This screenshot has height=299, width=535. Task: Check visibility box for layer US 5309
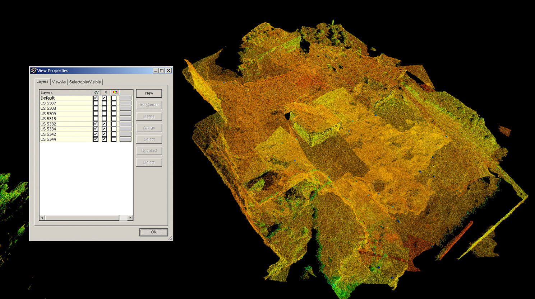[x=96, y=113]
